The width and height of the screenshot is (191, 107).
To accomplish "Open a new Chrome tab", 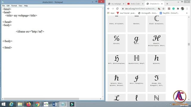I will [x=167, y=4].
